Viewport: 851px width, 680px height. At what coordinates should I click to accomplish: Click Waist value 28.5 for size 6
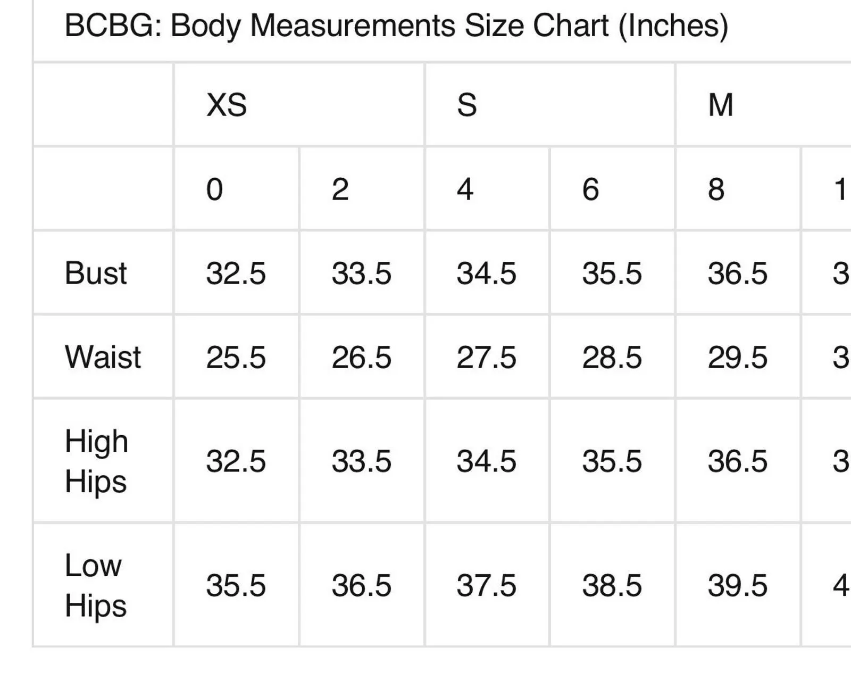click(x=612, y=356)
